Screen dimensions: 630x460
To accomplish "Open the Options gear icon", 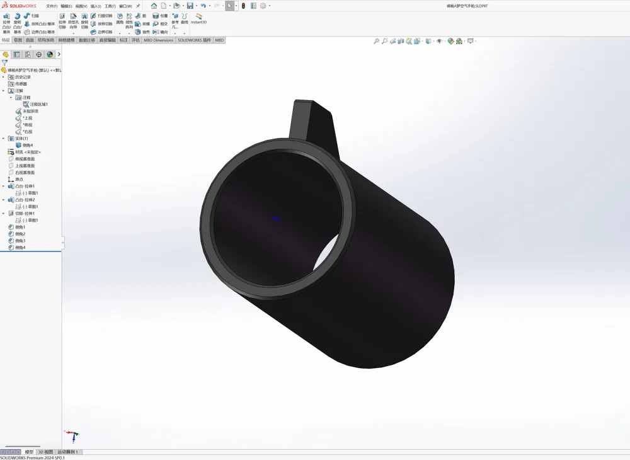I will coord(263,6).
